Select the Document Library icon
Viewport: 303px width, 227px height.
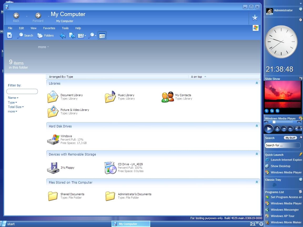click(x=53, y=97)
